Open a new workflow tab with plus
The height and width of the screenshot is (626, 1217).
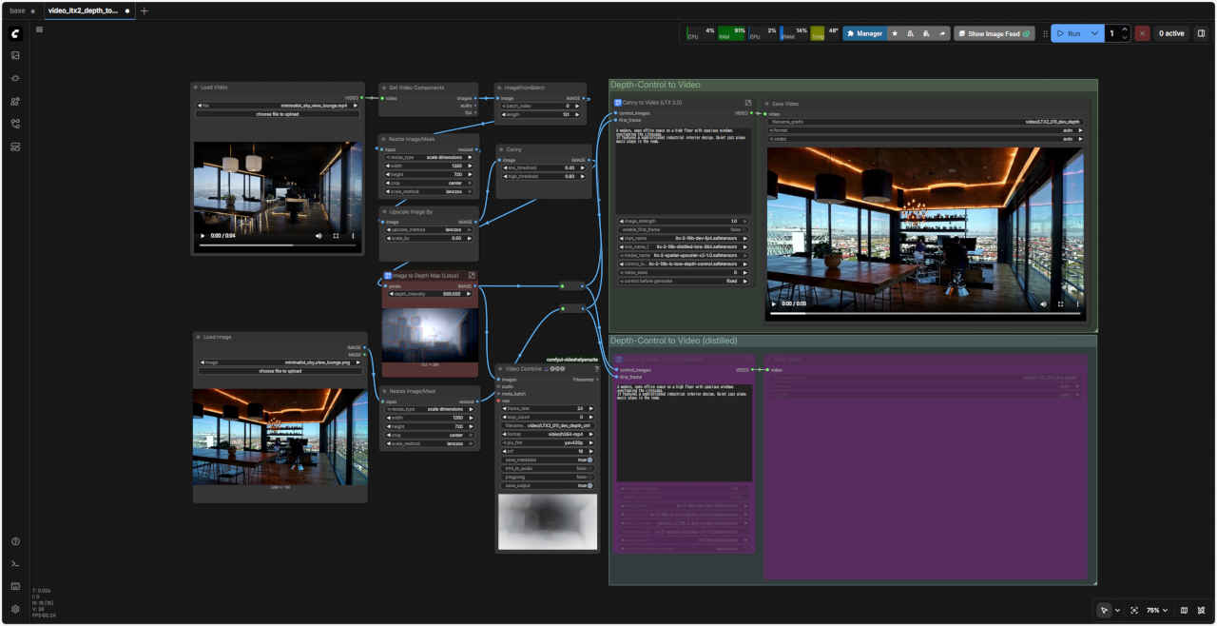pyautogui.click(x=145, y=10)
